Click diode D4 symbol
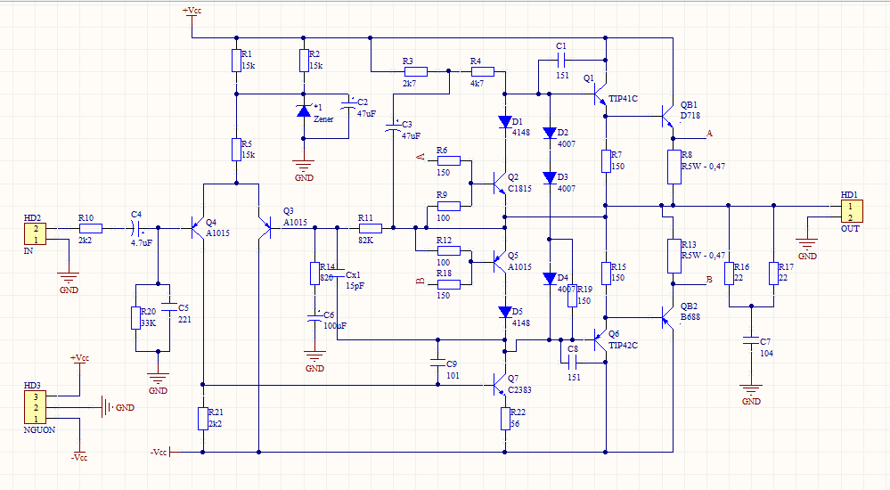This screenshot has height=490, width=890. coord(550,278)
